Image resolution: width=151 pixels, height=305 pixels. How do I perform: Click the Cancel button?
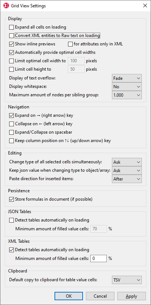(x=100, y=296)
